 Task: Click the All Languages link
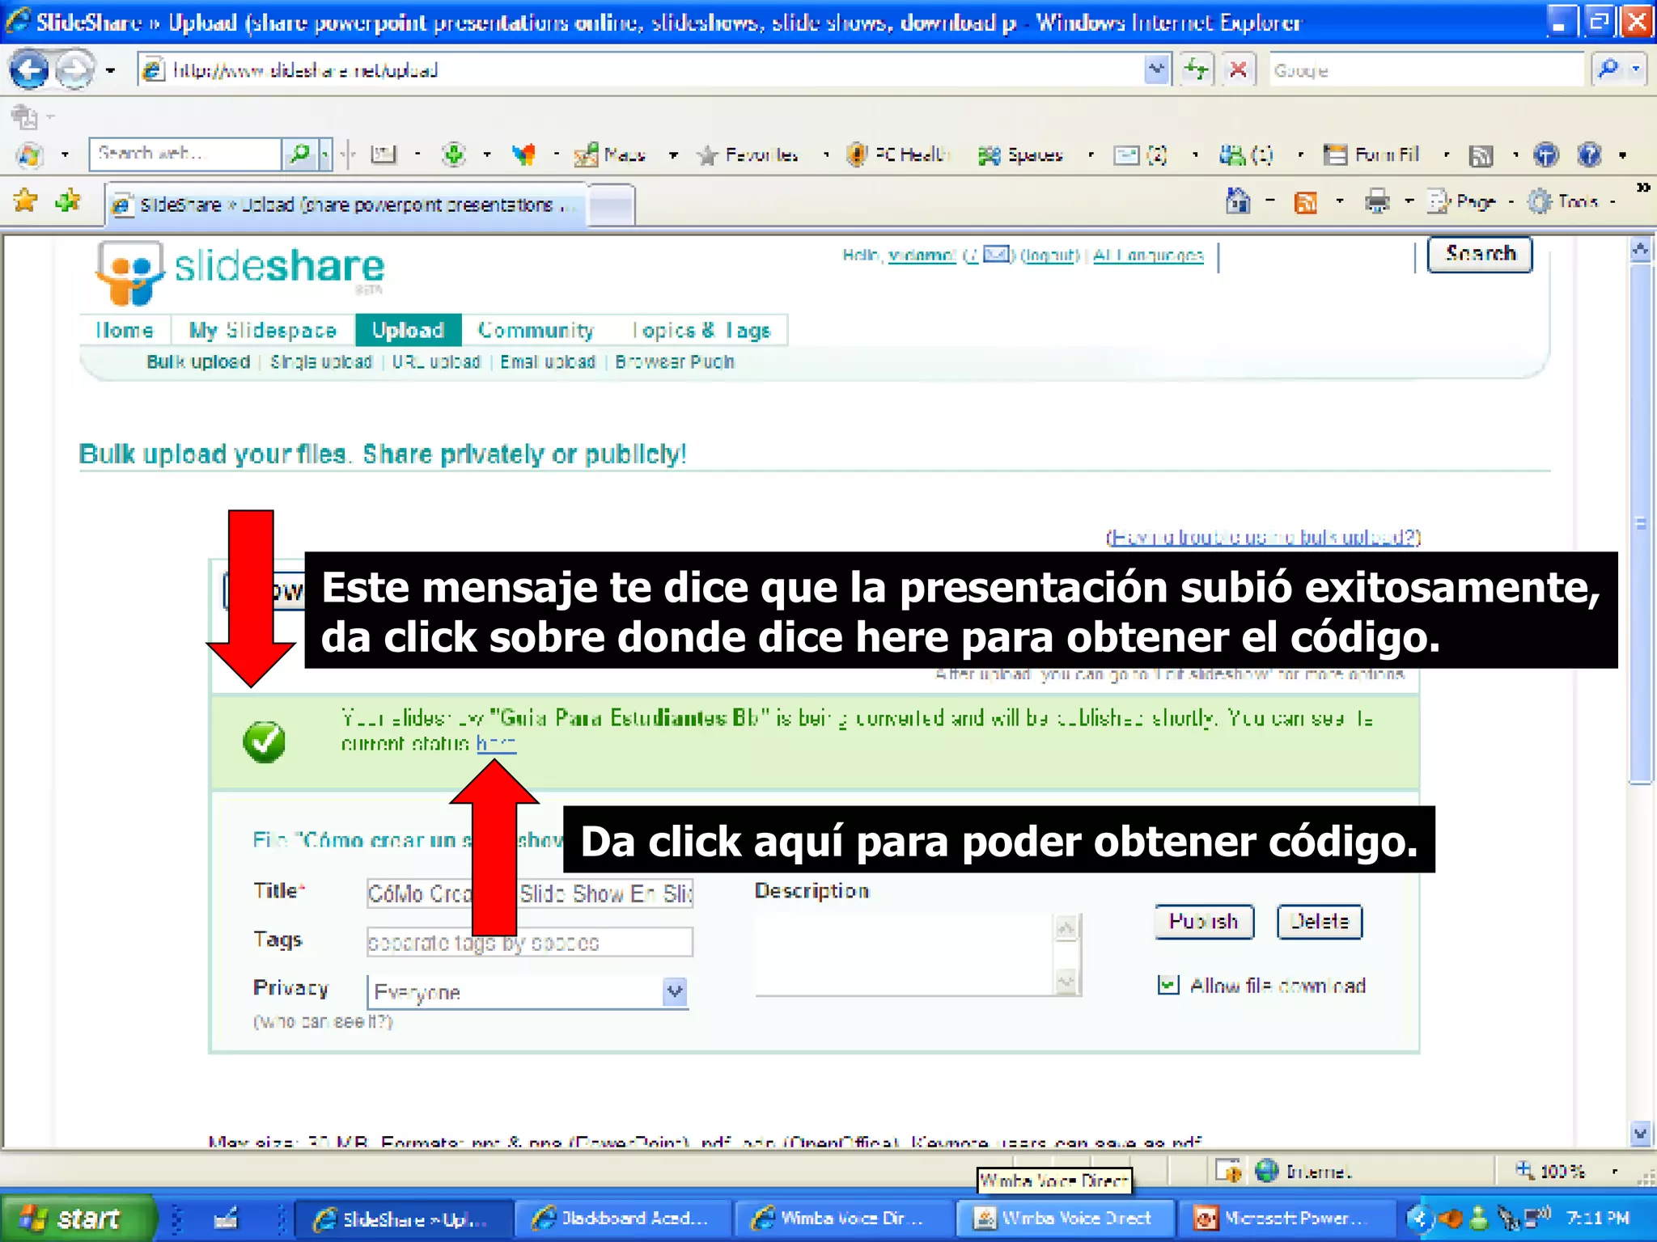tap(1148, 256)
